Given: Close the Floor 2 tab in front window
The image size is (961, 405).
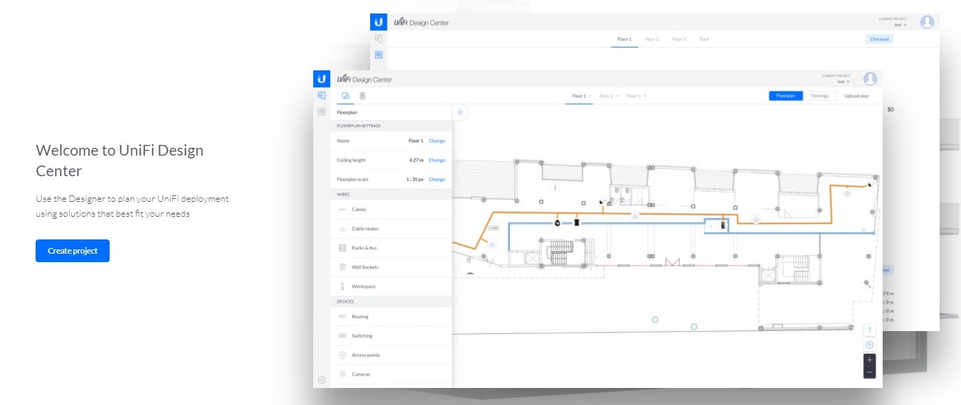Looking at the screenshot, I should [x=617, y=96].
